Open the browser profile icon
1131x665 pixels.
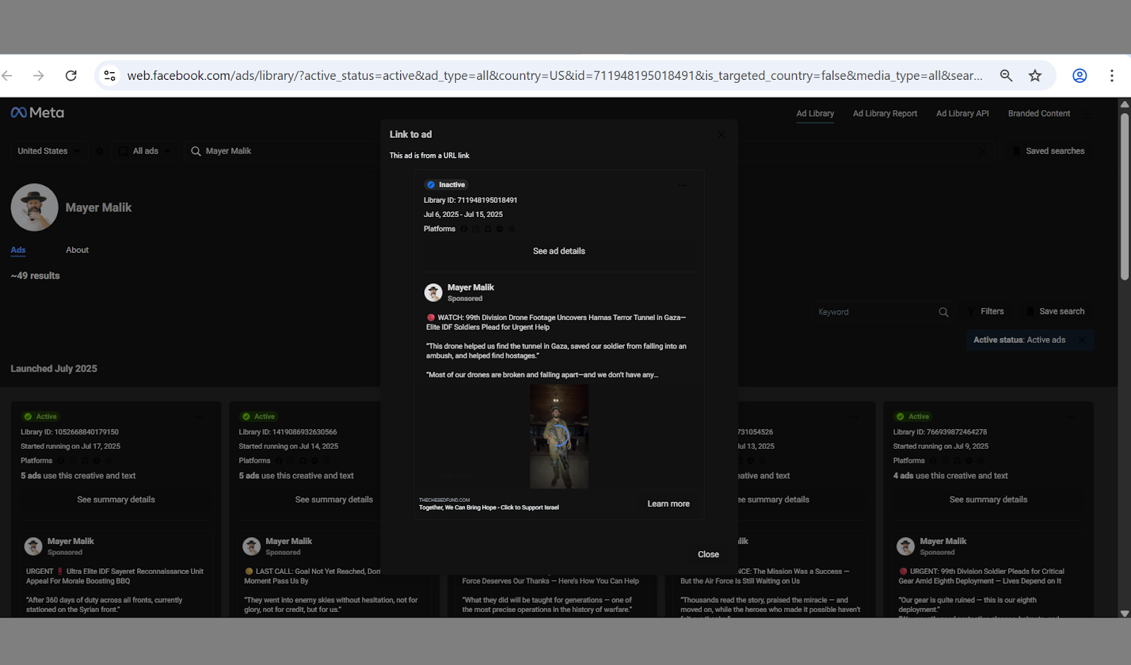(x=1079, y=76)
